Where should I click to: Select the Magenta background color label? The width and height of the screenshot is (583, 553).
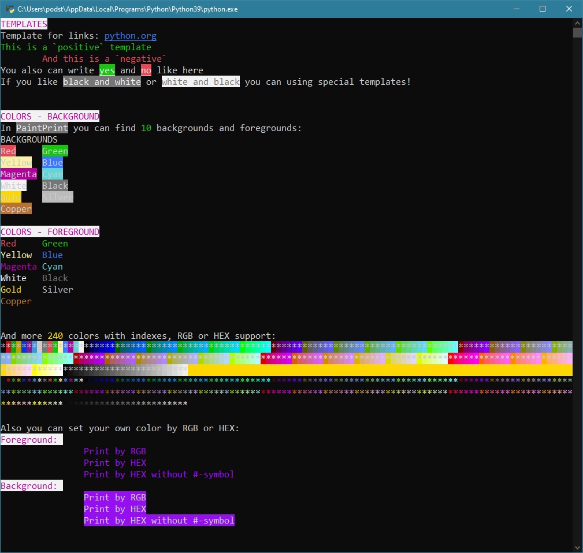(x=18, y=174)
